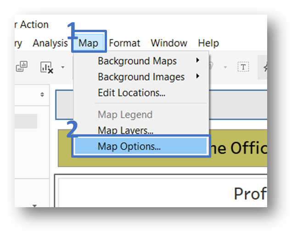This screenshot has height=237, width=297.
Task: Open the Help menu
Action: [x=208, y=43]
